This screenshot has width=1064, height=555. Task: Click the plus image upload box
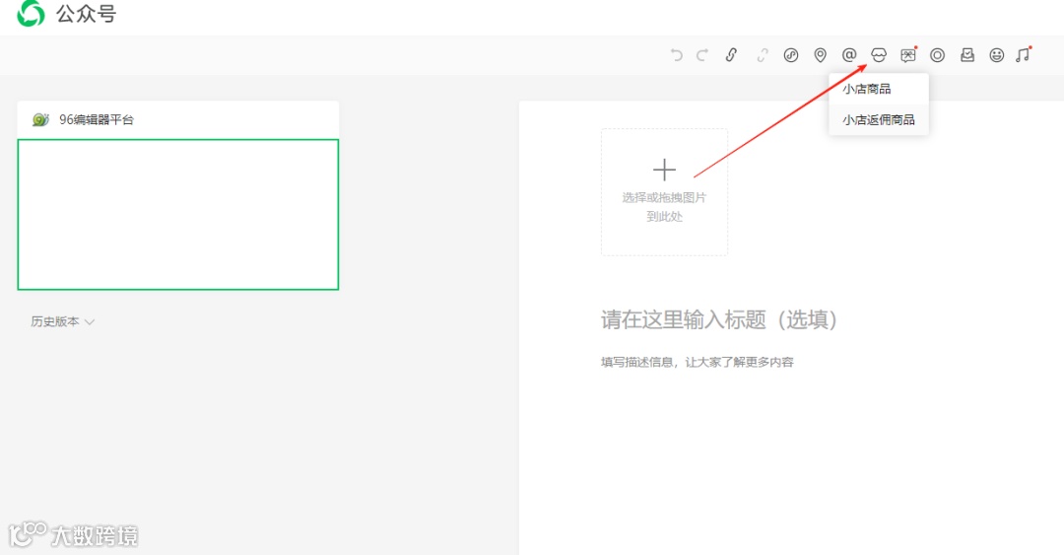click(664, 192)
